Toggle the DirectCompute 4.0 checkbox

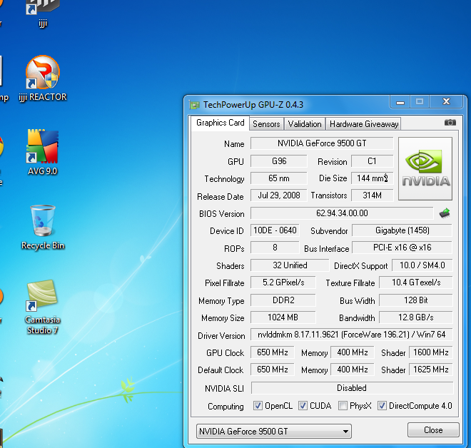click(x=382, y=406)
